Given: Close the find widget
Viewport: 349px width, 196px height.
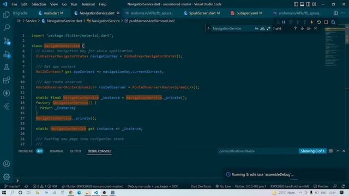Looking at the screenshot, I should (x=315, y=28).
